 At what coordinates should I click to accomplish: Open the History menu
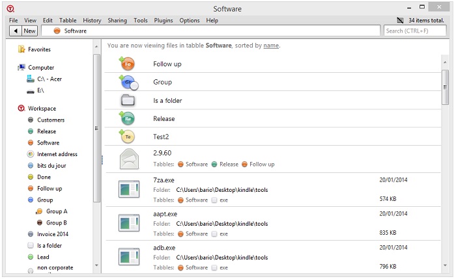(92, 20)
